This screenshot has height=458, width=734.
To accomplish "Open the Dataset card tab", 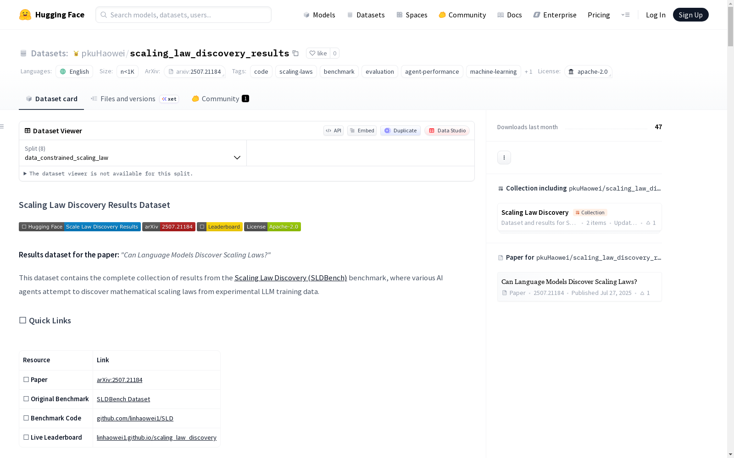I will click(51, 99).
